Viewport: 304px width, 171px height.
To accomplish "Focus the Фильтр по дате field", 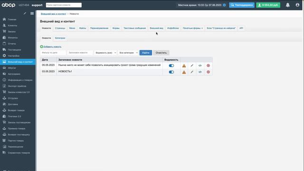I will 53,53.
